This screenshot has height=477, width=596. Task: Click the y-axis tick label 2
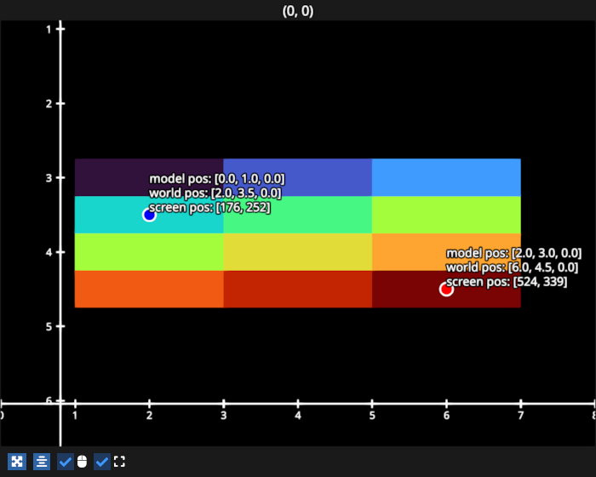pyautogui.click(x=48, y=104)
